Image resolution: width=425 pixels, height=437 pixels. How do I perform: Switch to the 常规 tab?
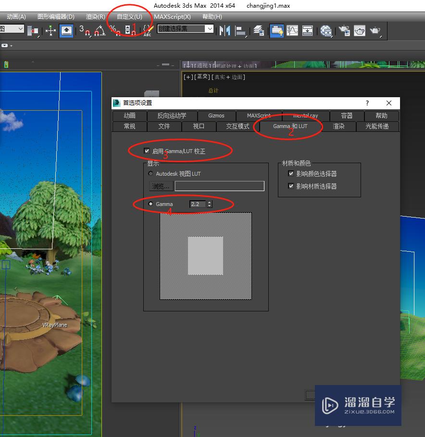[129, 126]
